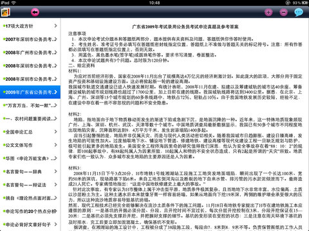This screenshot has height=231, width=309.
Task: Expand chevron beside 全国申论汇总
Action: pos(55,132)
